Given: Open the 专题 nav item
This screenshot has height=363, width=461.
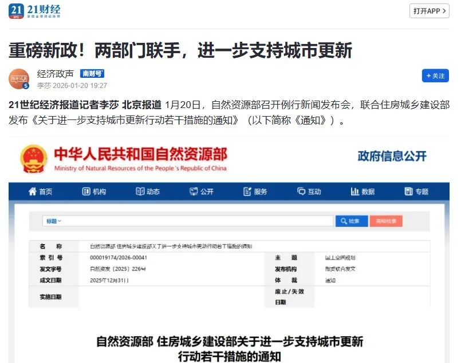Looking at the screenshot, I should pos(416,192).
